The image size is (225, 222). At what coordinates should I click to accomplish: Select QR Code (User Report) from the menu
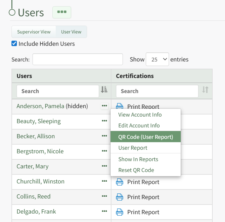[145, 137]
